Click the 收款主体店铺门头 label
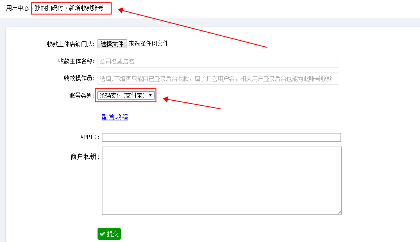420x242 pixels. (x=71, y=44)
